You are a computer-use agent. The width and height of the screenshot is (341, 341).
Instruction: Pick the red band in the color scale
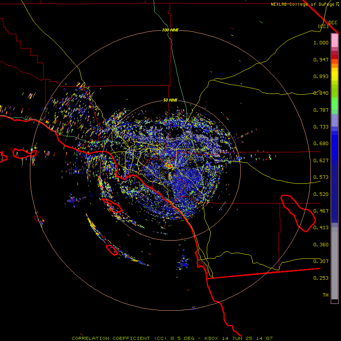(x=335, y=57)
